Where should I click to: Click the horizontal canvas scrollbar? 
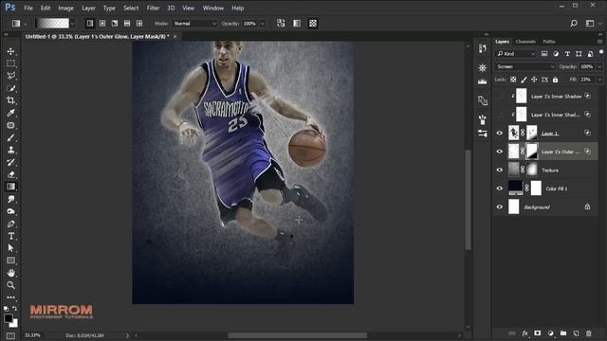pos(297,335)
